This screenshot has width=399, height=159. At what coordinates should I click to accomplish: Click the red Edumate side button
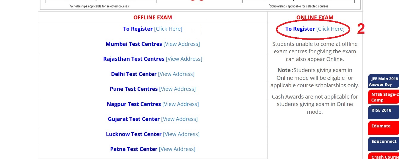tap(383, 128)
